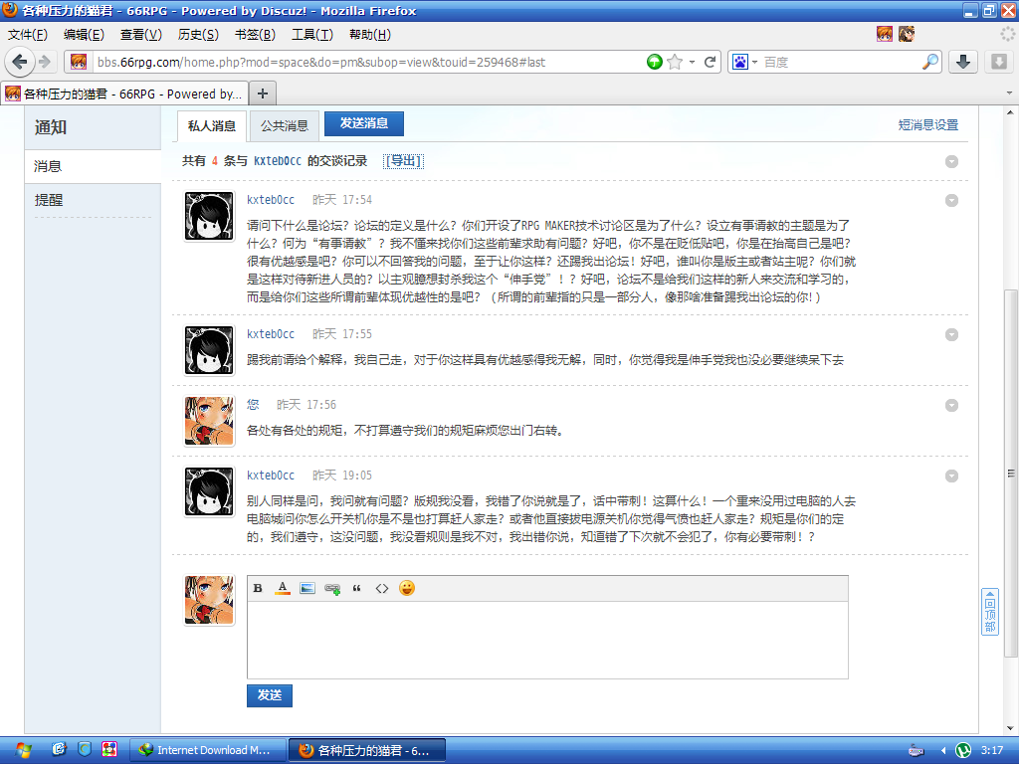
Task: Open the 短消息设置 link
Action: tap(928, 124)
